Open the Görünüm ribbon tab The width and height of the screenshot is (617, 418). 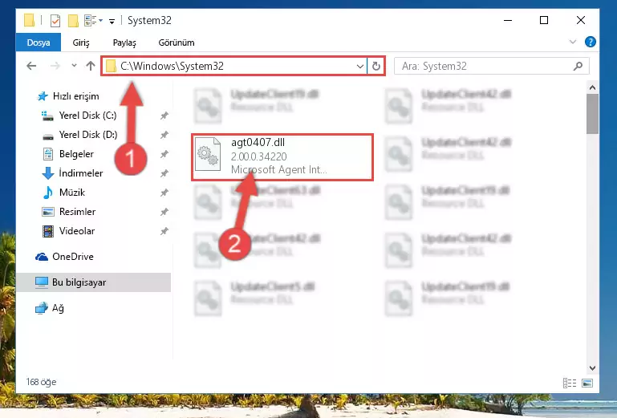(x=177, y=43)
